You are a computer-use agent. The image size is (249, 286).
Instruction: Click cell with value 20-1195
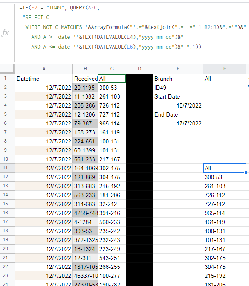[x=85, y=88]
